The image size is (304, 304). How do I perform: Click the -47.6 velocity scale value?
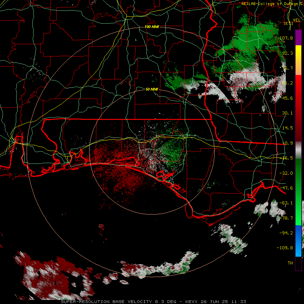[286, 188]
